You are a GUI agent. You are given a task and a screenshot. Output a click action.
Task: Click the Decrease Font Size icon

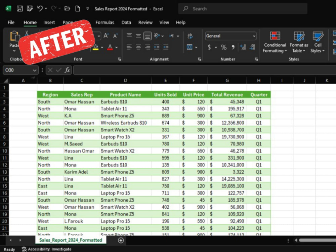[116, 36]
